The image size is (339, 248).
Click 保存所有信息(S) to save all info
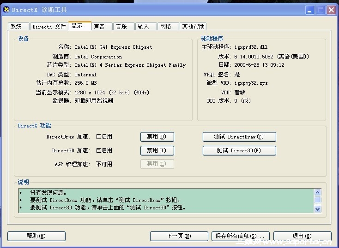click(x=241, y=236)
